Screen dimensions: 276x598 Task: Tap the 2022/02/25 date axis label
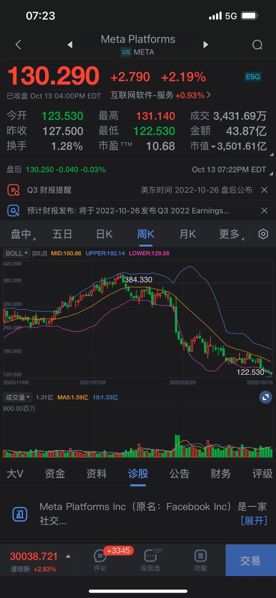[183, 382]
